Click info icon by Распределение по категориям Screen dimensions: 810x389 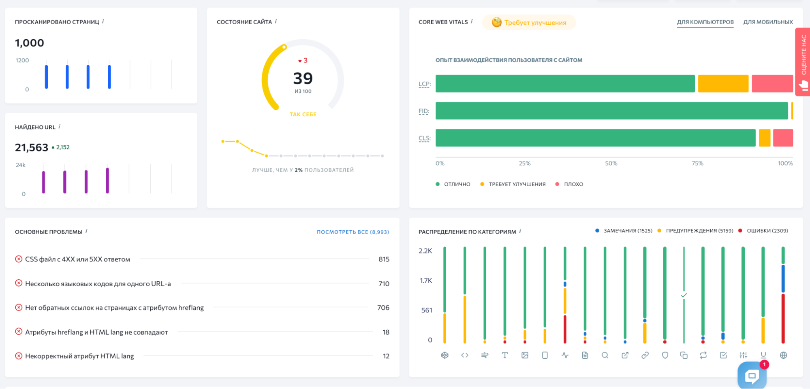[520, 231]
